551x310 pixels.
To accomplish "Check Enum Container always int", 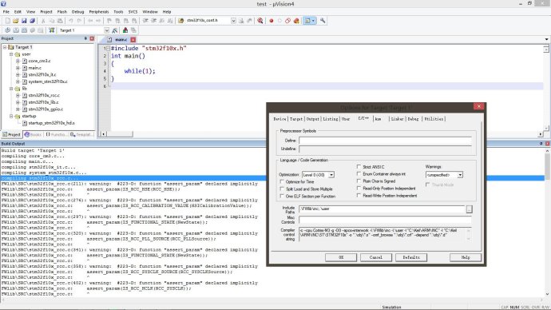I will coord(359,174).
